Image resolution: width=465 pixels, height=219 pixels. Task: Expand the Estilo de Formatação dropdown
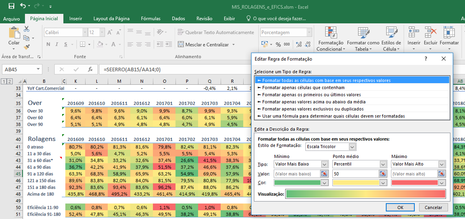[x=352, y=147]
